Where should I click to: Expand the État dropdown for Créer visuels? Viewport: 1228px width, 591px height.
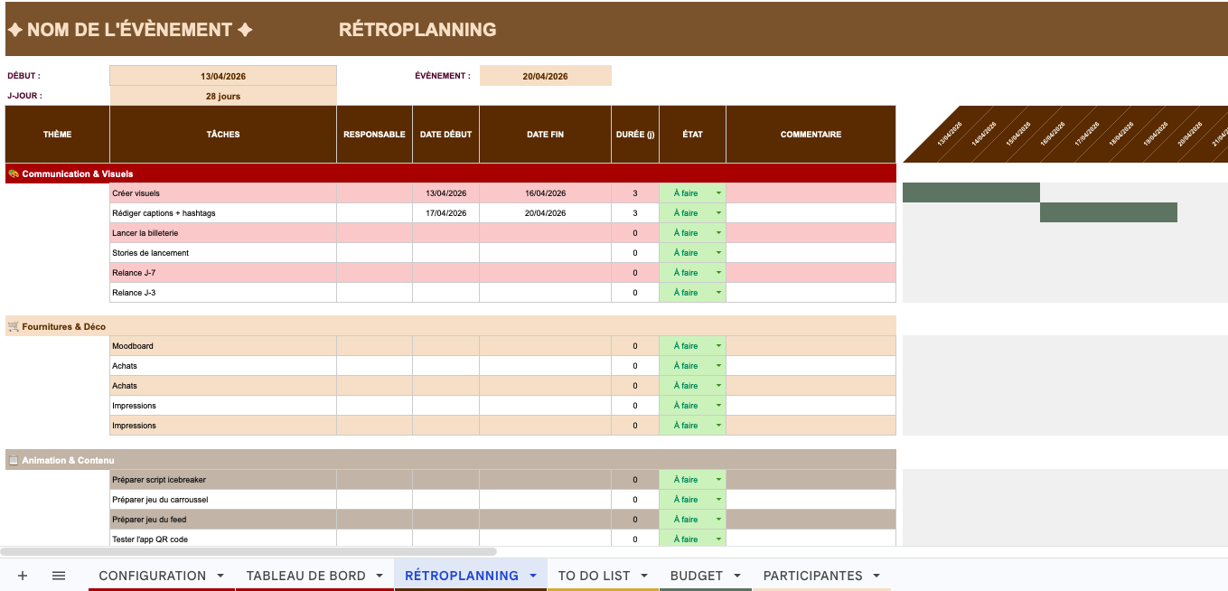click(719, 193)
